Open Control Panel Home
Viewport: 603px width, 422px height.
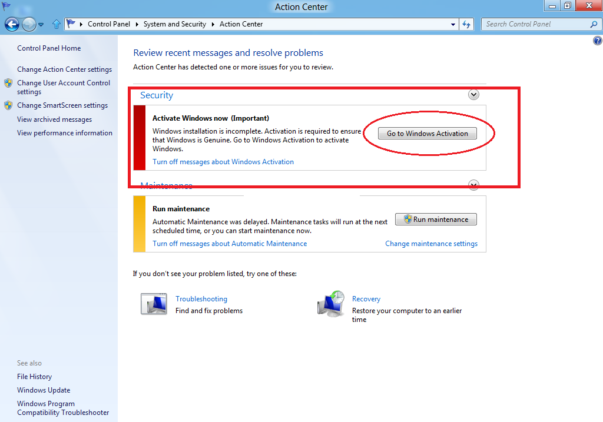tap(49, 48)
